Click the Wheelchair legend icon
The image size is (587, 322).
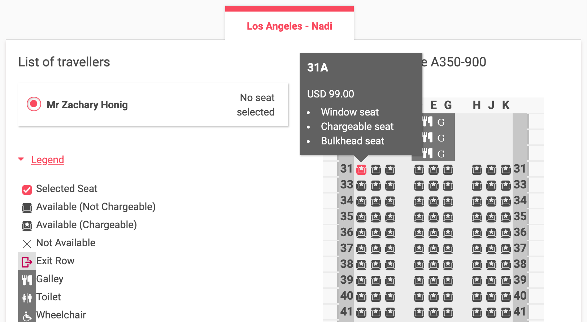coord(27,316)
